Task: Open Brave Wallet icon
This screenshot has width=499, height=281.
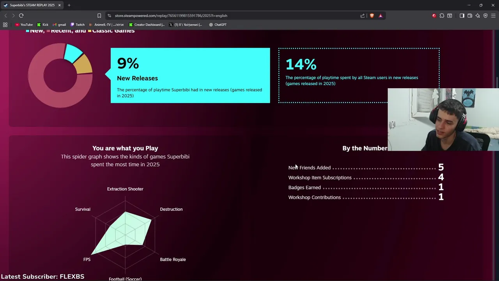Action: [470, 16]
